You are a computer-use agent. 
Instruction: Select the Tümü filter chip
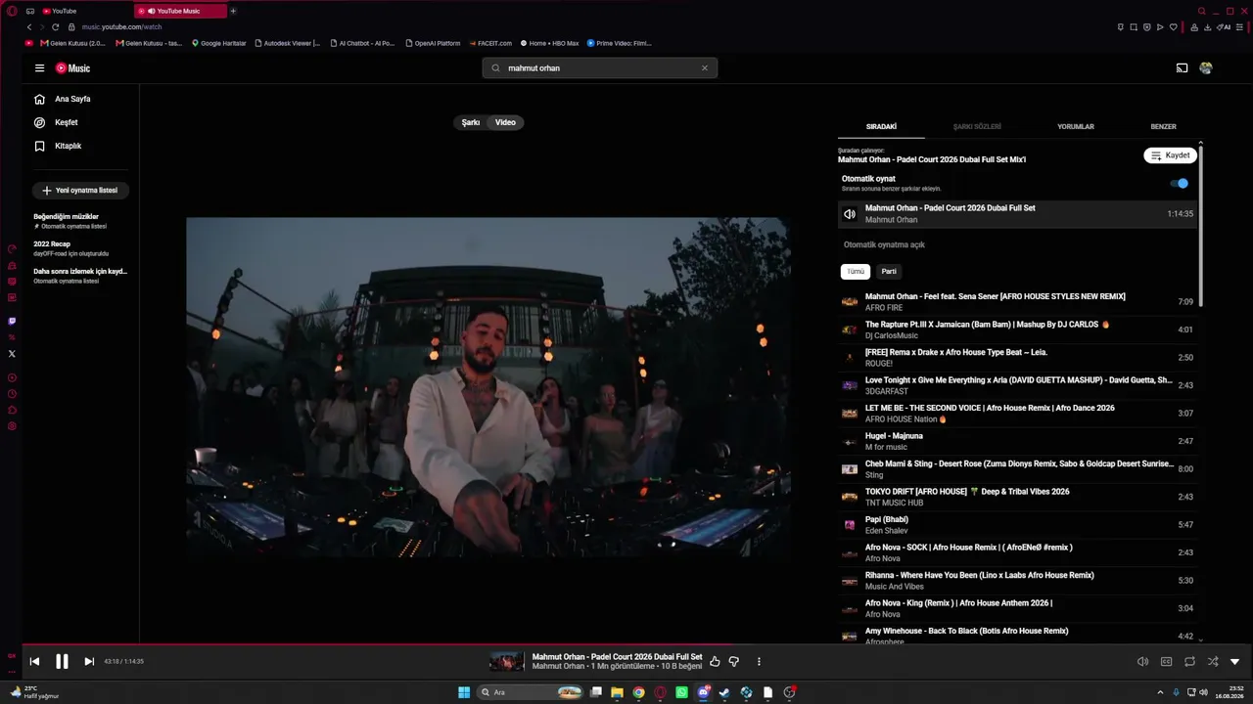[856, 272]
